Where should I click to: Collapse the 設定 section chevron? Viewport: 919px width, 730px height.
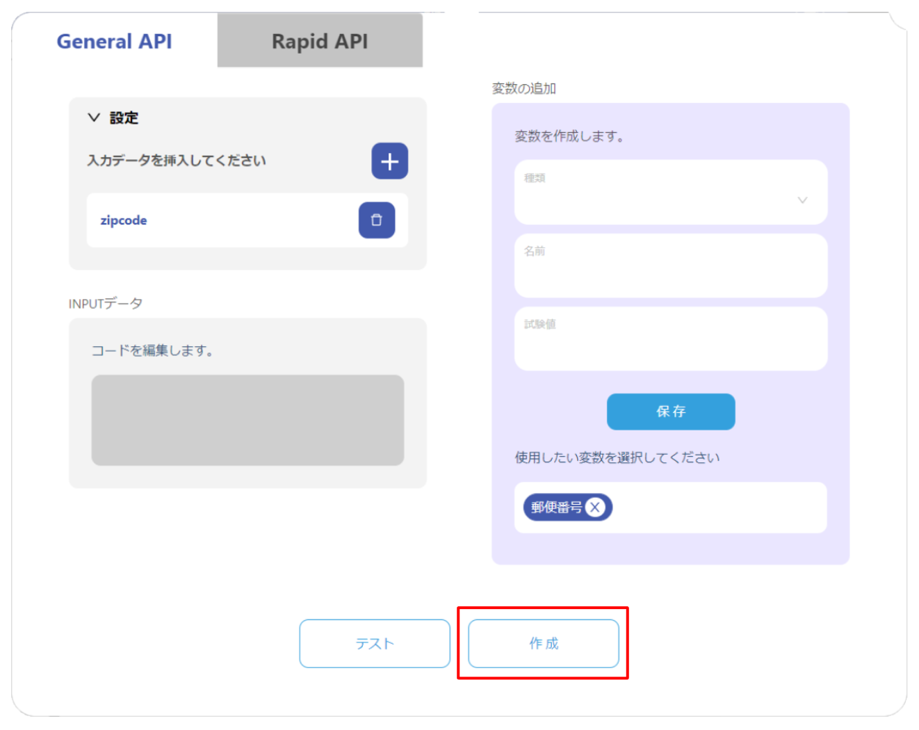click(94, 117)
